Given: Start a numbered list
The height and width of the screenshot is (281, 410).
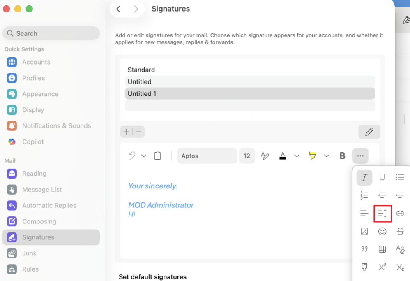Looking at the screenshot, I should 364,195.
